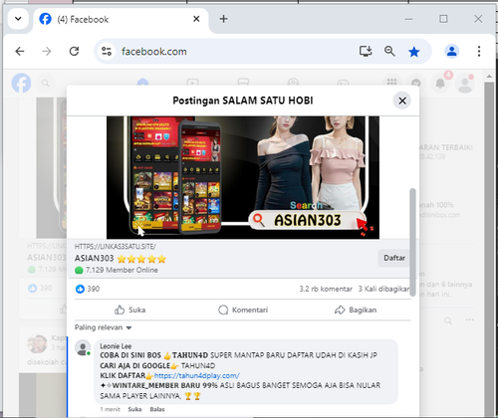The image size is (498, 418).
Task: Close the Facebook browser tab
Action: click(196, 19)
